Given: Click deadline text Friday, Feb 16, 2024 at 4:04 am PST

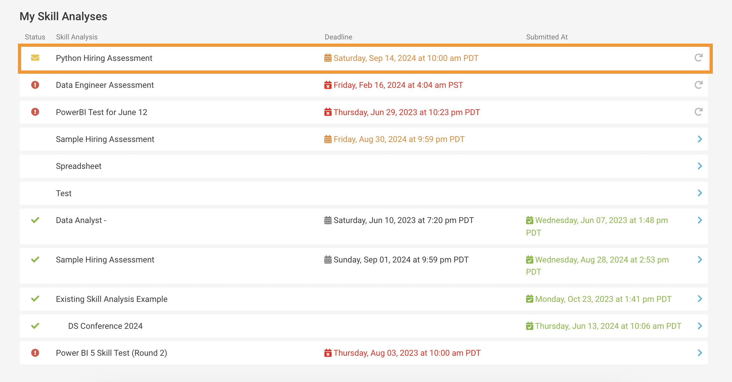Looking at the screenshot, I should coord(398,85).
